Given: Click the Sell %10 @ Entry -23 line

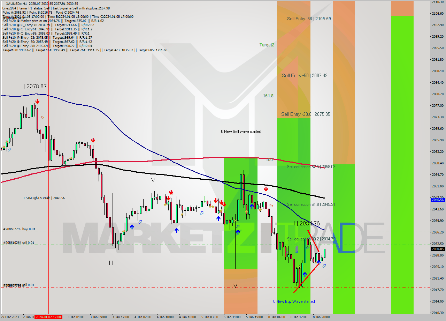Looking at the screenshot, I should [x=47, y=37].
